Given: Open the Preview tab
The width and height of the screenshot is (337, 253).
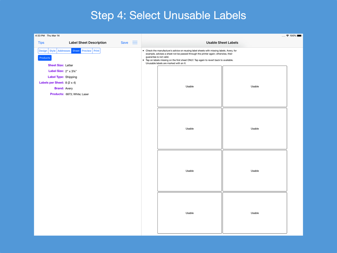Looking at the screenshot, I should (86, 50).
